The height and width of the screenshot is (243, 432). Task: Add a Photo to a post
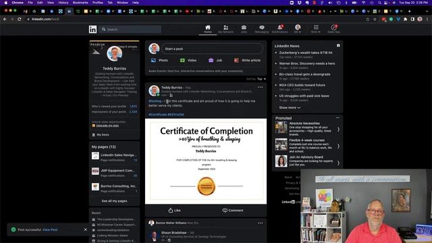pyautogui.click(x=159, y=60)
